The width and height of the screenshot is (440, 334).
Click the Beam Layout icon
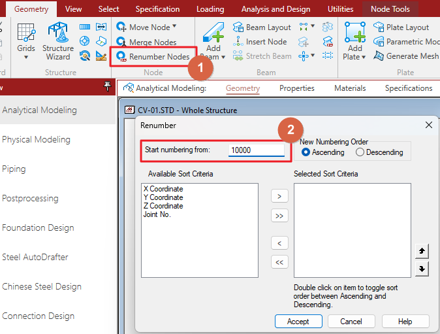point(239,27)
